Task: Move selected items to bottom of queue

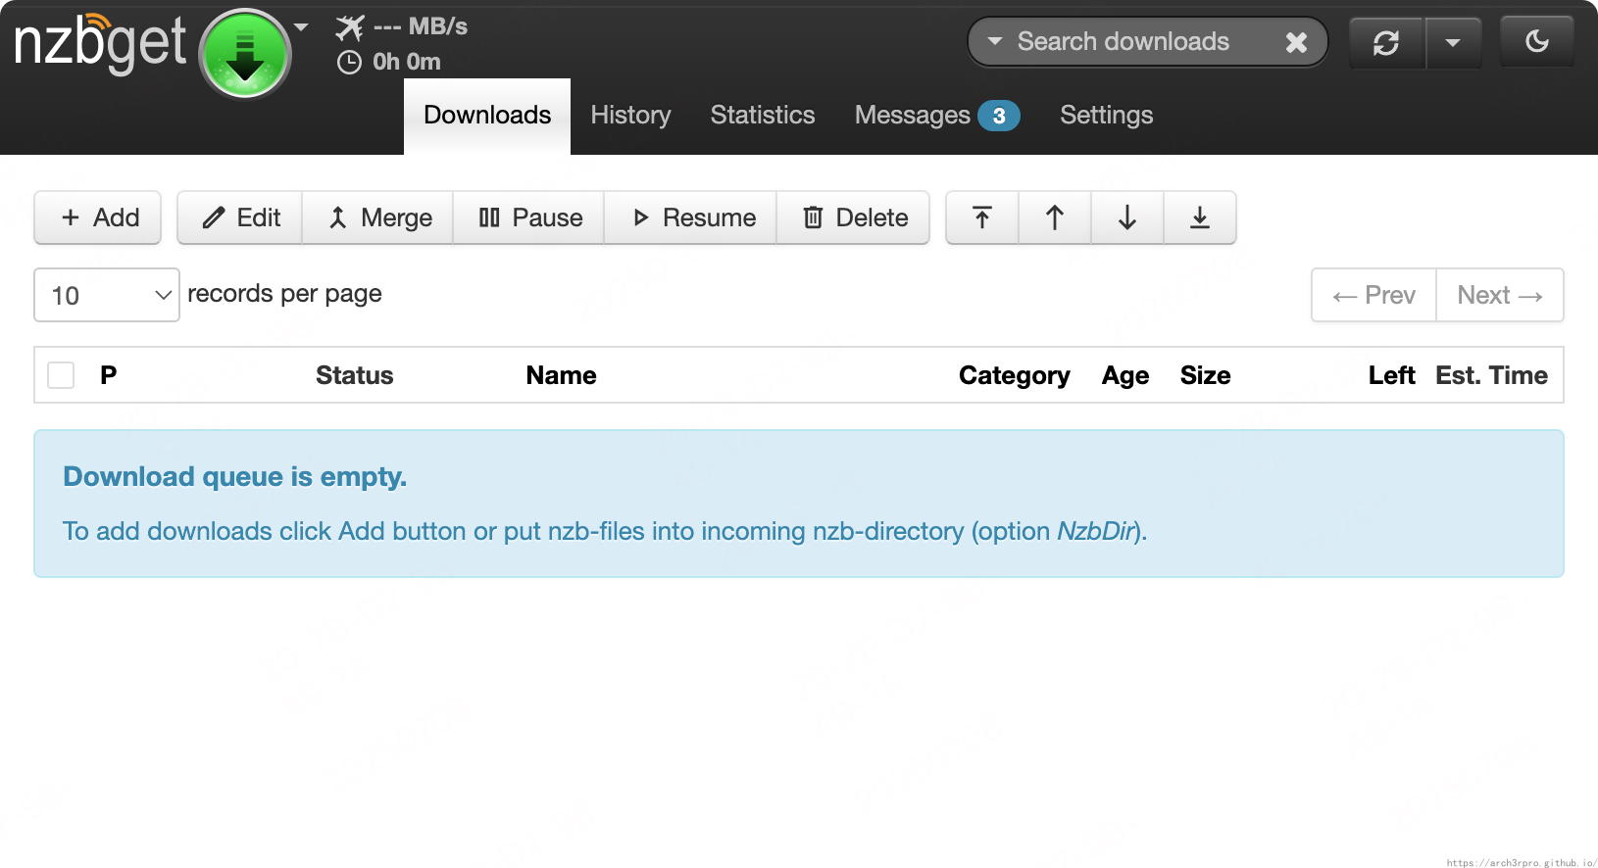Action: coord(1199,217)
